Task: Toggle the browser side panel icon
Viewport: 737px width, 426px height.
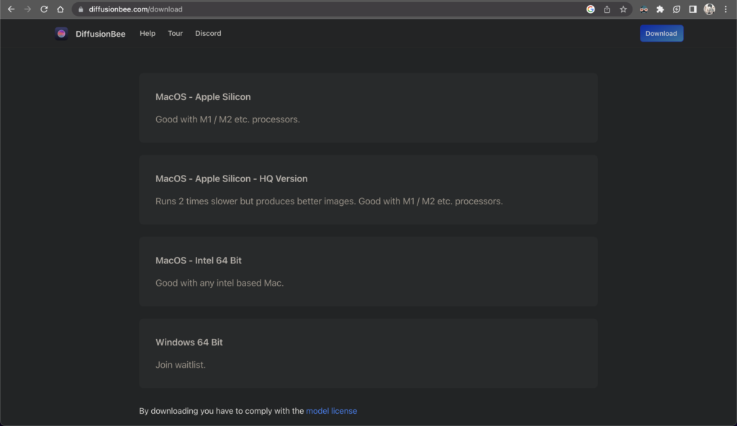Action: point(692,9)
